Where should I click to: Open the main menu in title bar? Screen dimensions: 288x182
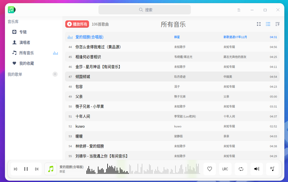pyautogui.click(x=239, y=10)
